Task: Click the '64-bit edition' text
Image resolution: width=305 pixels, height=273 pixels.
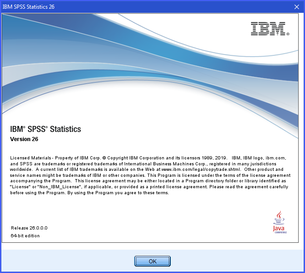Action: [25, 235]
